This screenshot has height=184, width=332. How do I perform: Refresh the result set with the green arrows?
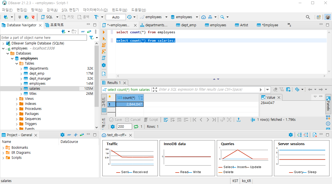click(x=136, y=127)
